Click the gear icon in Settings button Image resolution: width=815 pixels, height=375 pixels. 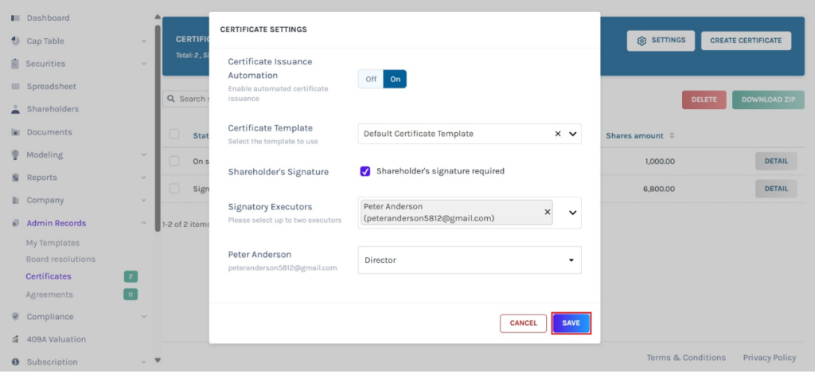[641, 41]
